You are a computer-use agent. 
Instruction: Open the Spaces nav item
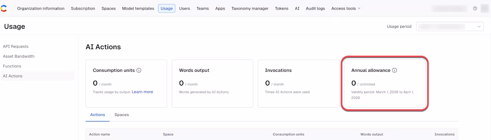(109, 9)
